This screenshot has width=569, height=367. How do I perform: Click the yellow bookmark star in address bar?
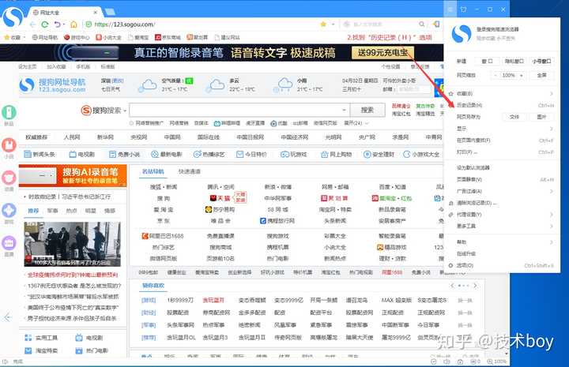point(323,24)
